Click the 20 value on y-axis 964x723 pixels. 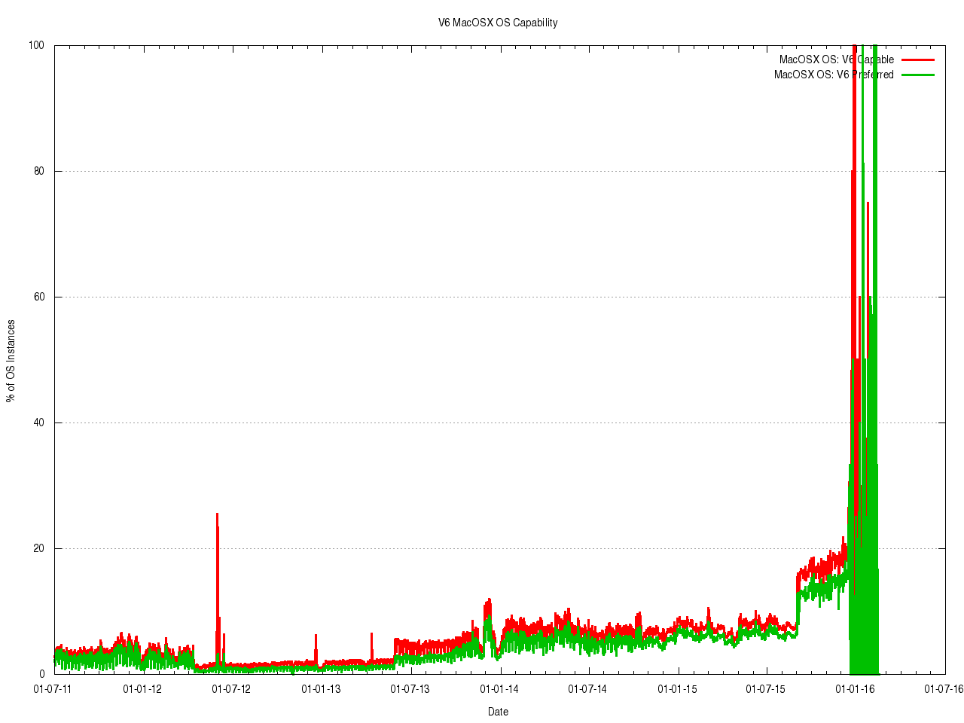38,548
